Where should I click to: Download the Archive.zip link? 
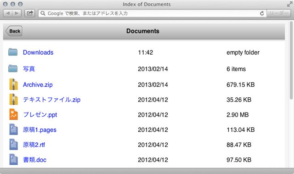click(38, 85)
